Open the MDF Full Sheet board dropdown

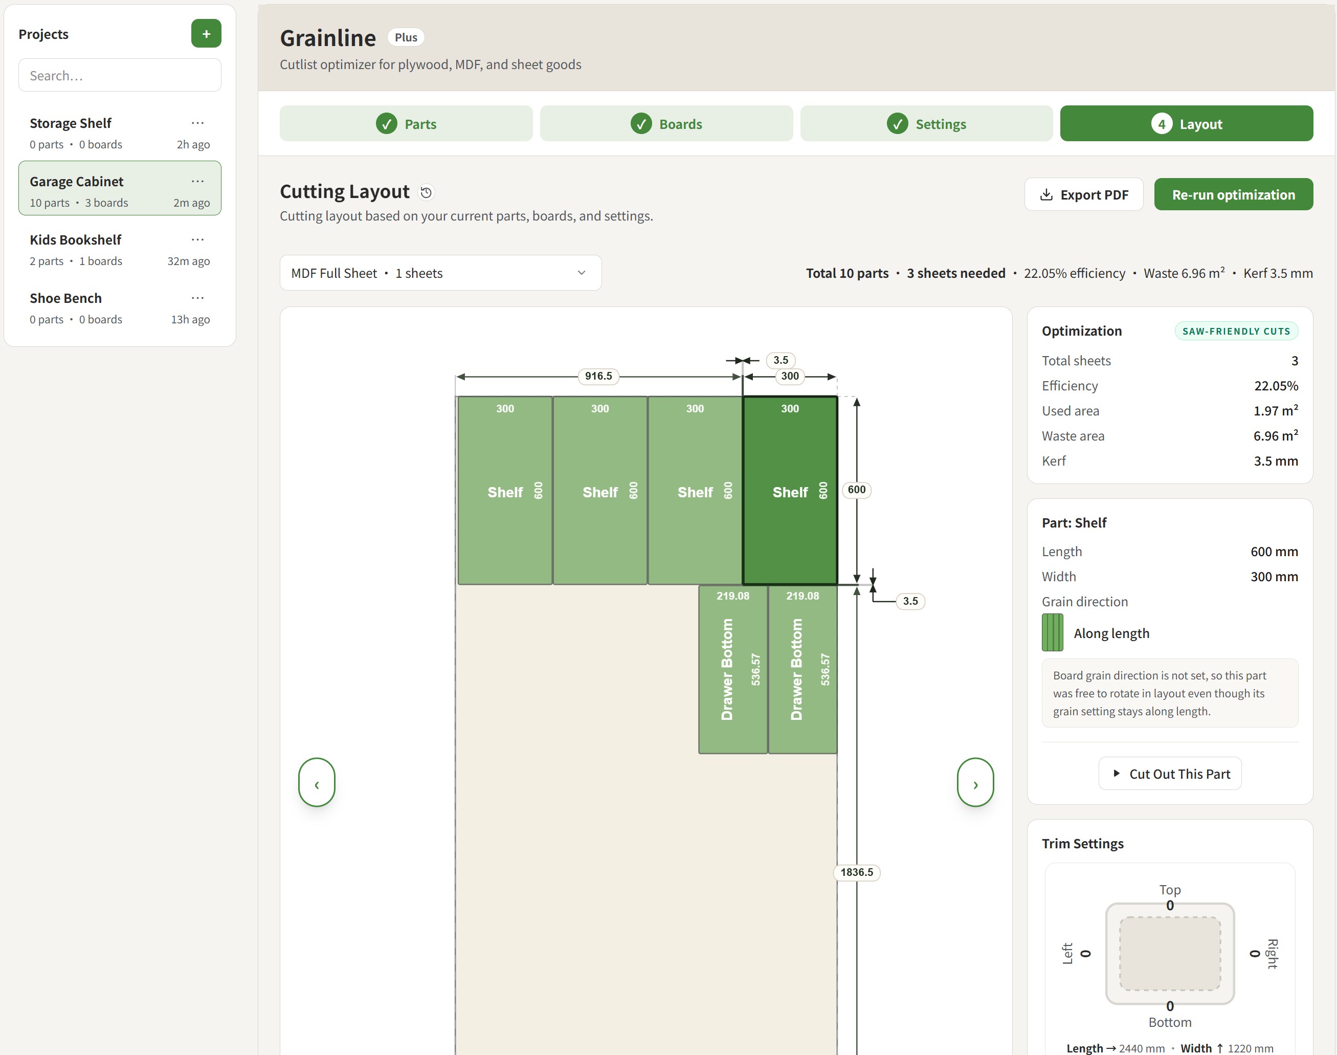point(440,273)
